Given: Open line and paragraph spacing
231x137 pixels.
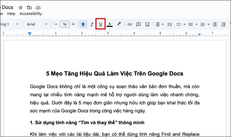Looking at the screenshot, I should (x=170, y=24).
